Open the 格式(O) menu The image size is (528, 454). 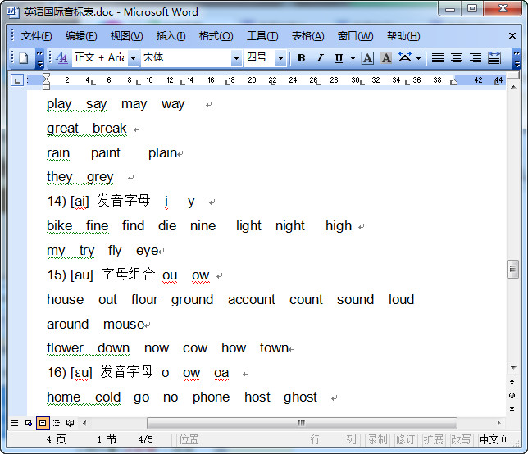tap(216, 36)
